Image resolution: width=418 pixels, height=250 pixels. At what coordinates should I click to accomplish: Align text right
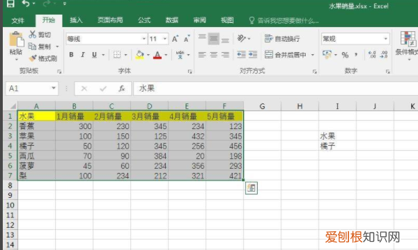point(225,55)
